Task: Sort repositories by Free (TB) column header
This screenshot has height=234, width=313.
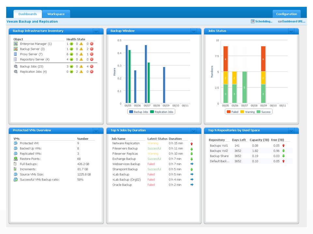Action: tap(277, 140)
